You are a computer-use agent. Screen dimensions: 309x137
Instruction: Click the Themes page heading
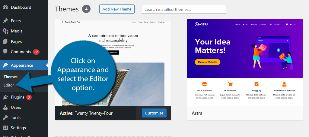click(x=67, y=9)
